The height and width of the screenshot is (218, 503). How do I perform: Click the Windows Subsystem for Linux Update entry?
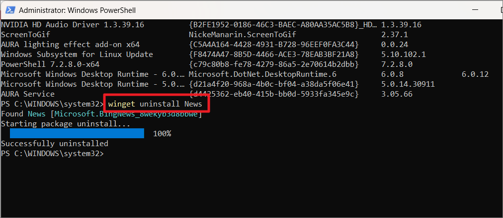[x=77, y=54]
